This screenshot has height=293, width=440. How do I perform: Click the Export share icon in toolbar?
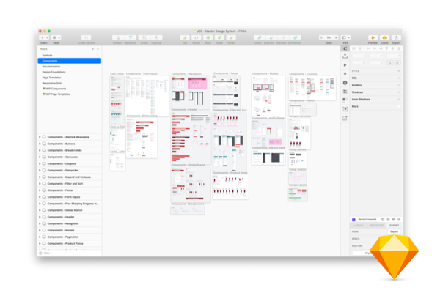396,37
